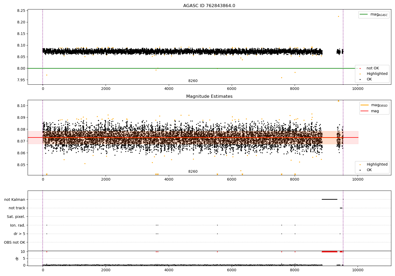
Task: Click the 'Ion. rad.' row label
Action: tap(18, 225)
